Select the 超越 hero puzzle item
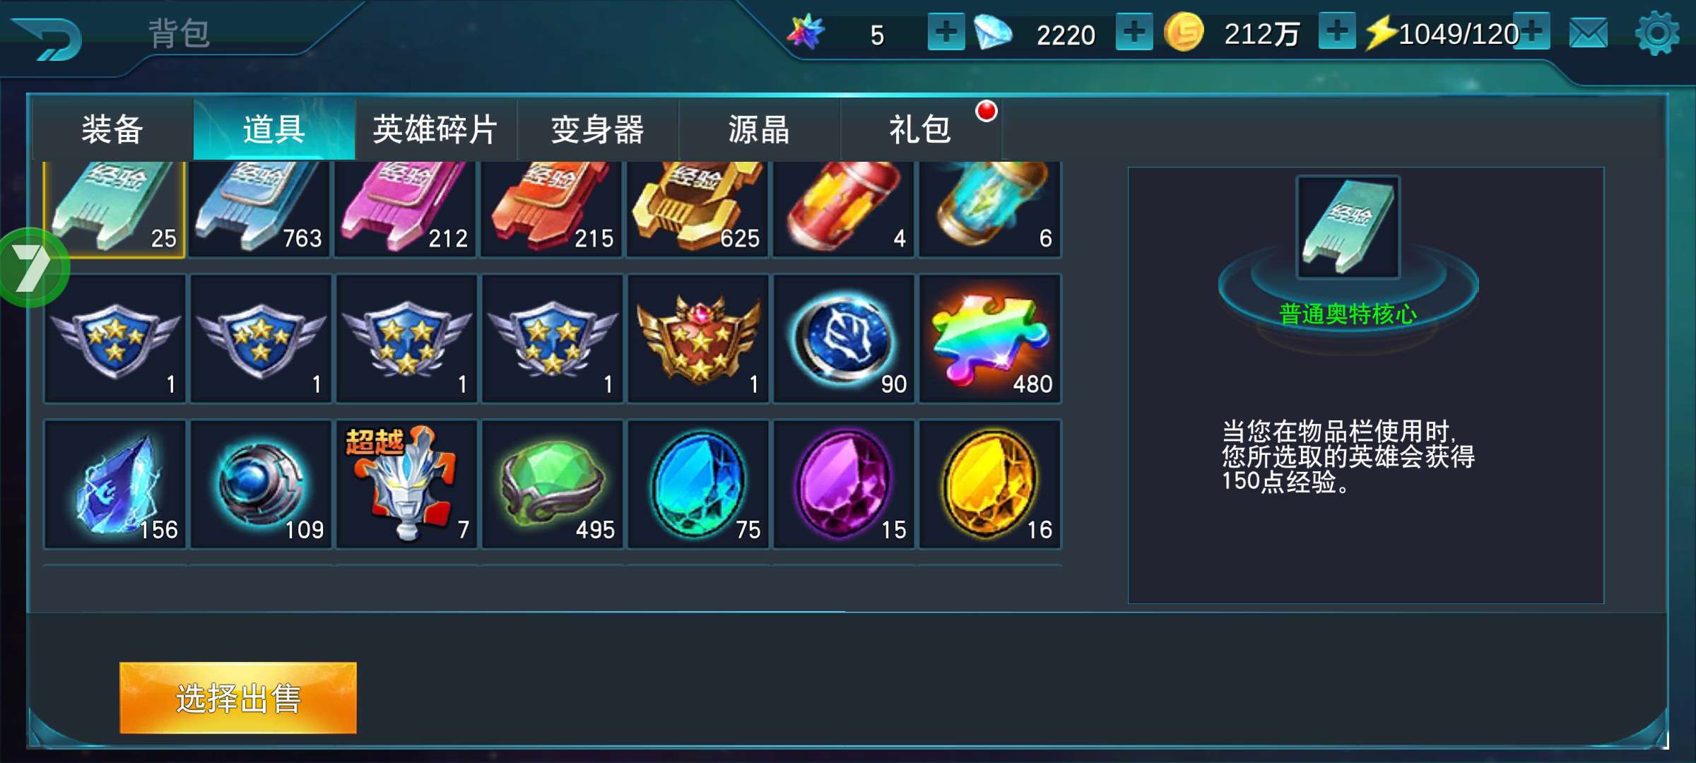 (x=406, y=485)
